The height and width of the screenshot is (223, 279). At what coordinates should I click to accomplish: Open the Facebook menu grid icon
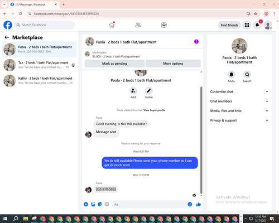point(247,25)
